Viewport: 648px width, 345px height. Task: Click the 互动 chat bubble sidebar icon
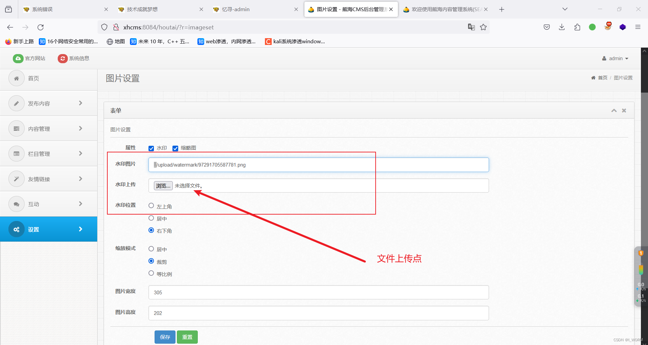pos(17,204)
